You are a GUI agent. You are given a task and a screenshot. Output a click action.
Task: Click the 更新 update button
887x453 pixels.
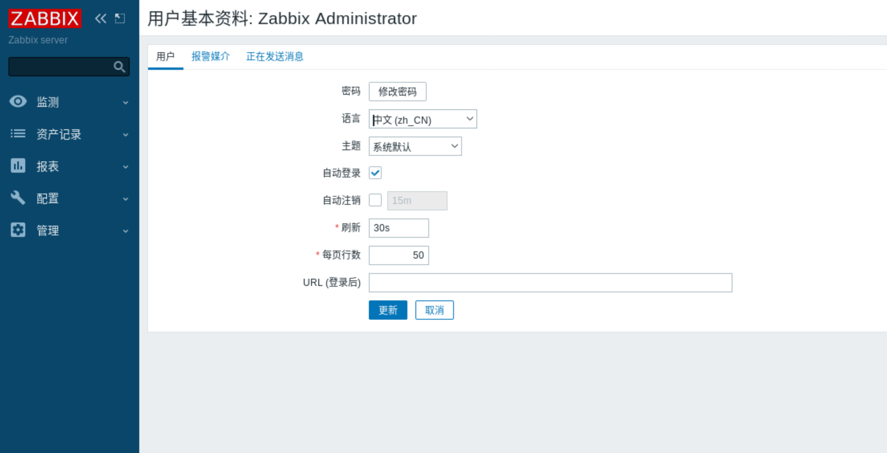tap(388, 310)
